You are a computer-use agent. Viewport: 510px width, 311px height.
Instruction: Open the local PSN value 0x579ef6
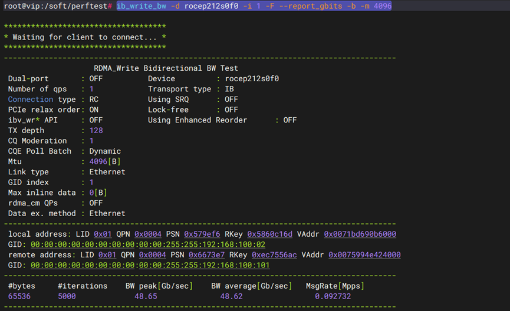(x=205, y=234)
